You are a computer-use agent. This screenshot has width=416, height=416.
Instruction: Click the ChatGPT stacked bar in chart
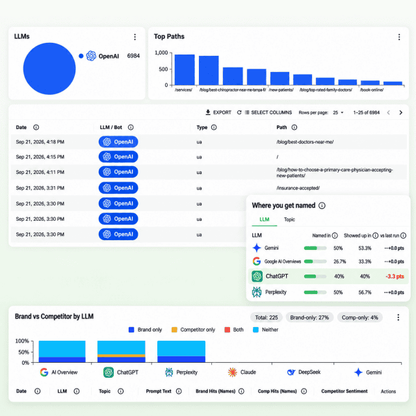pyautogui.click(x=122, y=352)
